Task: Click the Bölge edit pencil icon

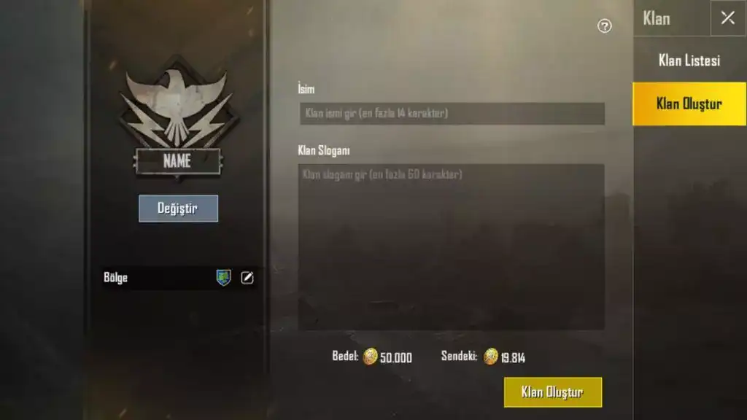Action: (x=247, y=278)
